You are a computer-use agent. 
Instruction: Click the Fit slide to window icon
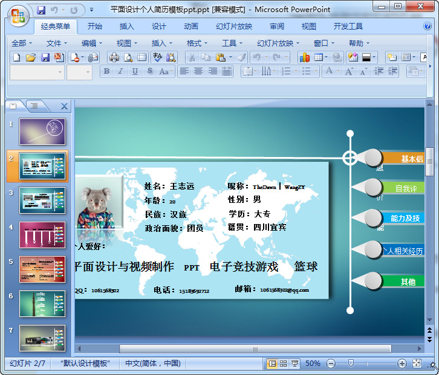tap(417, 364)
